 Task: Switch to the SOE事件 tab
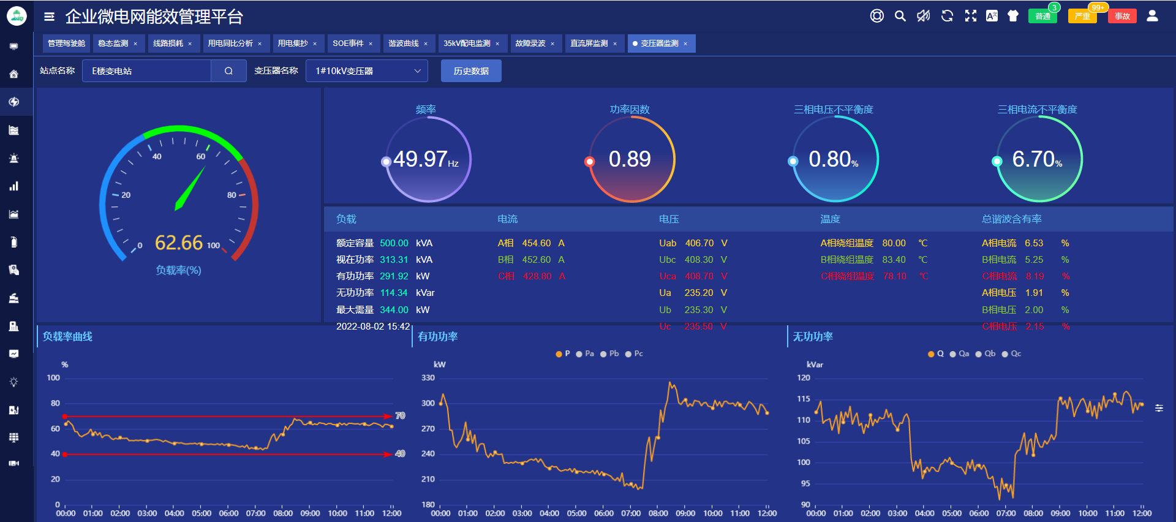tap(348, 43)
